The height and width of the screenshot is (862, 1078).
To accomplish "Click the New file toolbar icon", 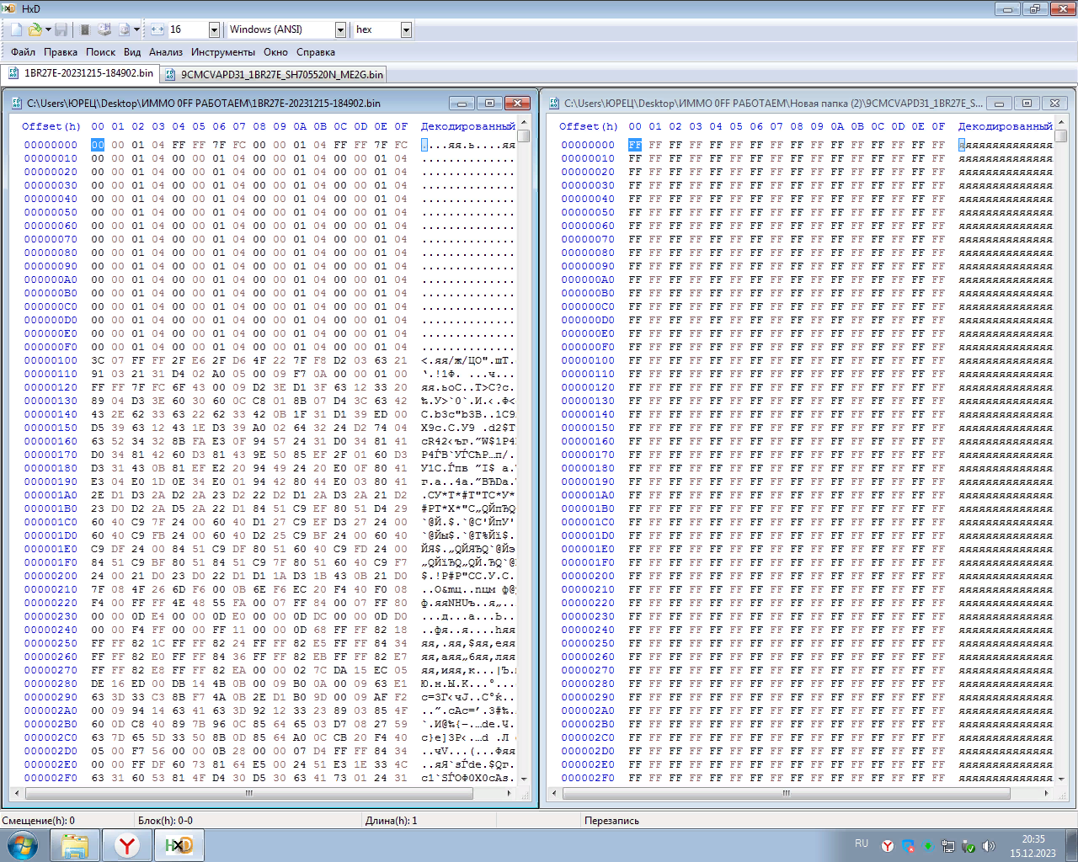I will point(16,29).
